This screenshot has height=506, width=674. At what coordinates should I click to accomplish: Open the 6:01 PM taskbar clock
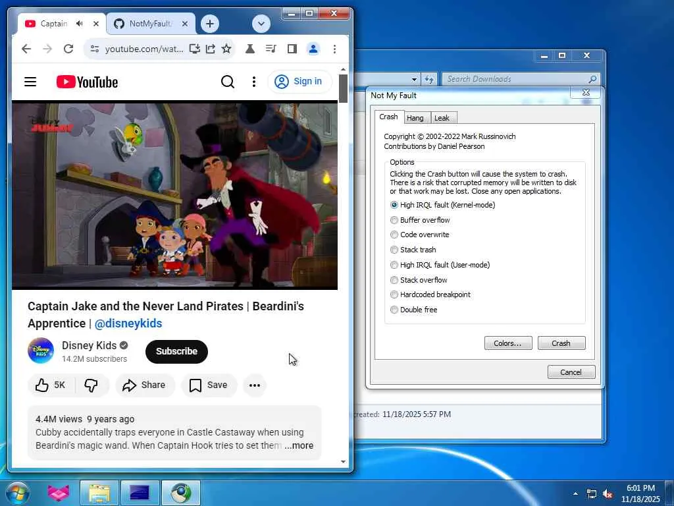point(640,493)
